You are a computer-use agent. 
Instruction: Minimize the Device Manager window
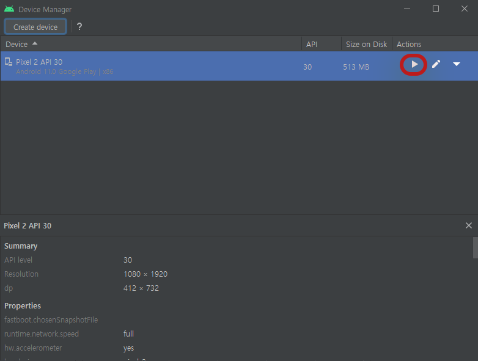407,9
